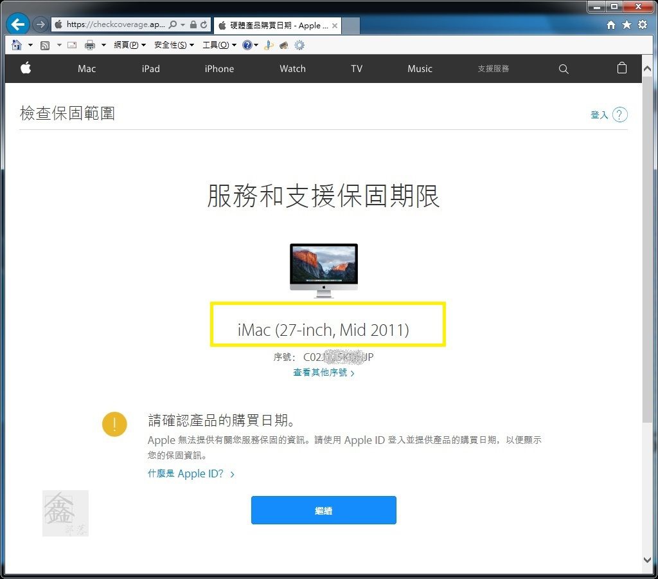This screenshot has width=658, height=579.
Task: Open the 工具(O) menu
Action: [220, 45]
